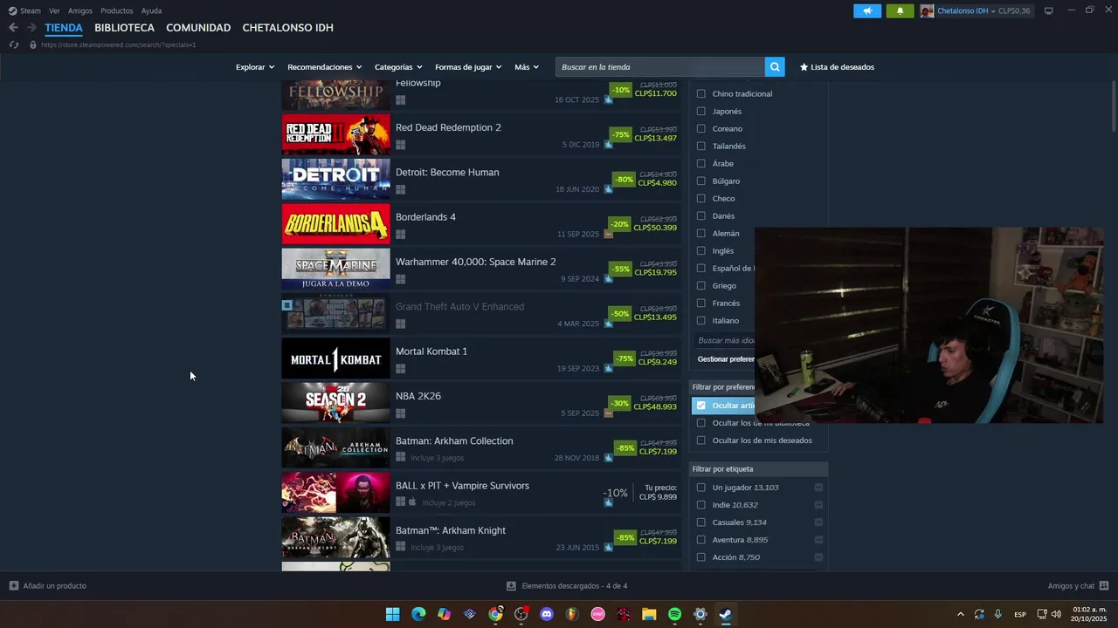Exclude the Indie tag with minus icon
Image resolution: width=1118 pixels, height=628 pixels.
click(x=818, y=505)
